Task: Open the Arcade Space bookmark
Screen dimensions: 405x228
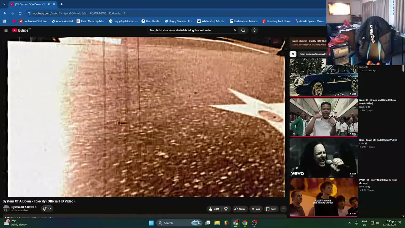Action: [309, 21]
